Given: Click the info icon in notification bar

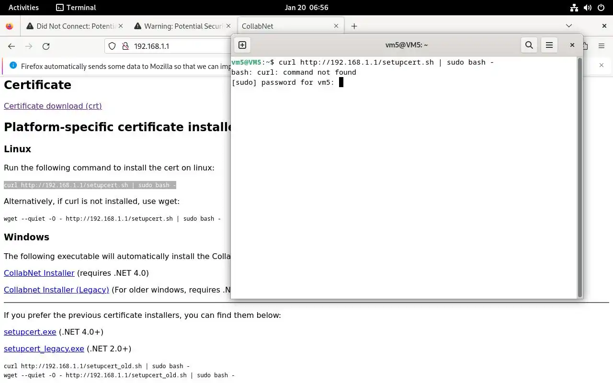Looking at the screenshot, I should click(x=13, y=66).
